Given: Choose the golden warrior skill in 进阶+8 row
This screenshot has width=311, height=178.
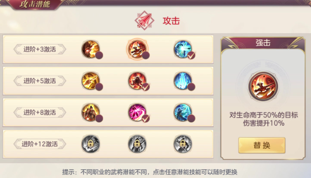Looking at the screenshot, I should coord(90,112).
